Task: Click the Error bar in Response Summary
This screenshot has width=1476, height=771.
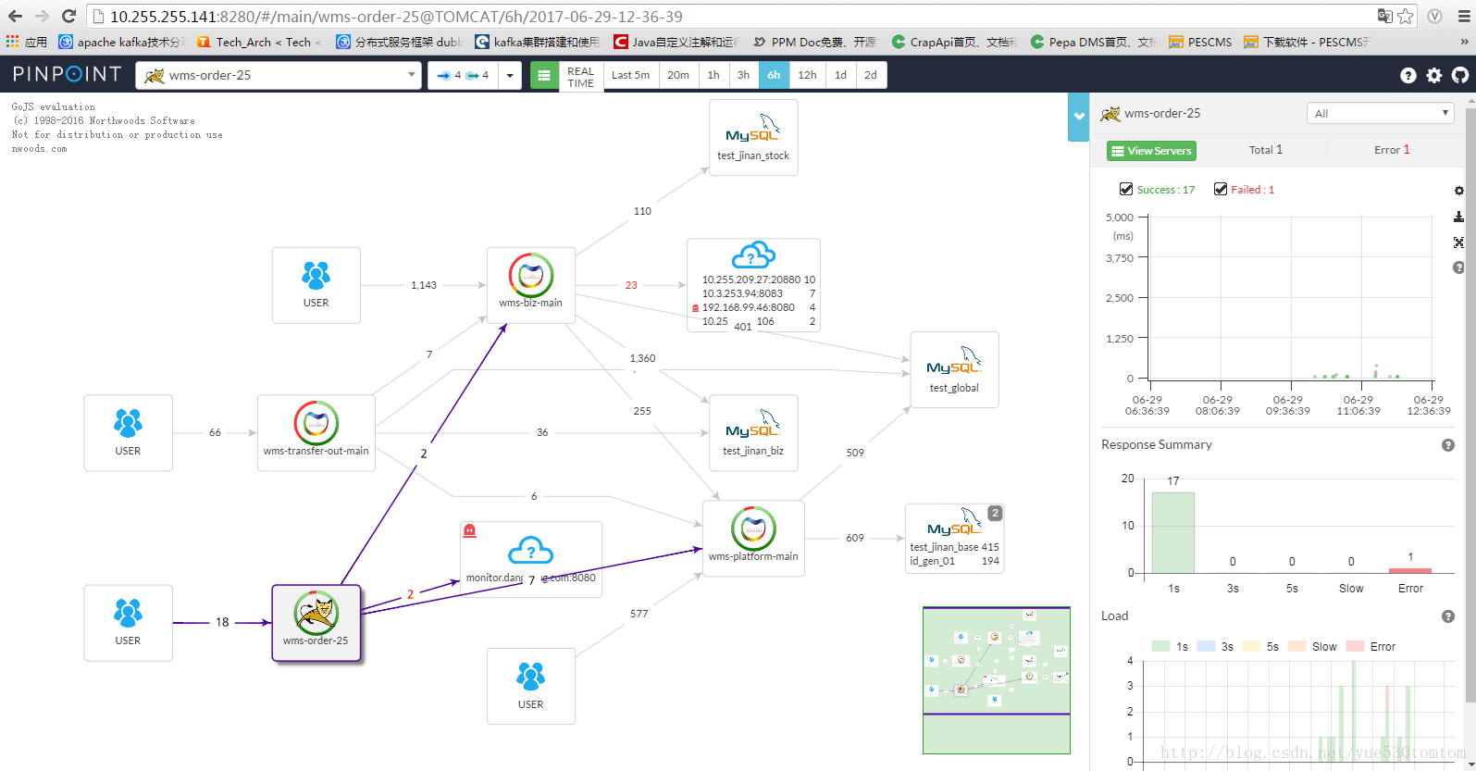Action: coord(1410,570)
